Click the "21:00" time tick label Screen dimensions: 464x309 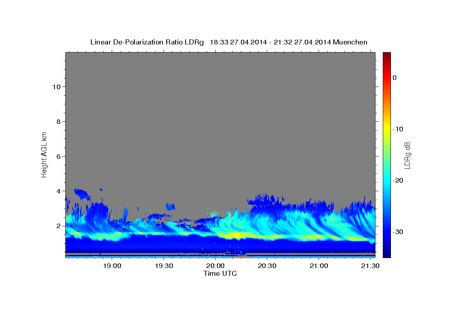tap(319, 266)
